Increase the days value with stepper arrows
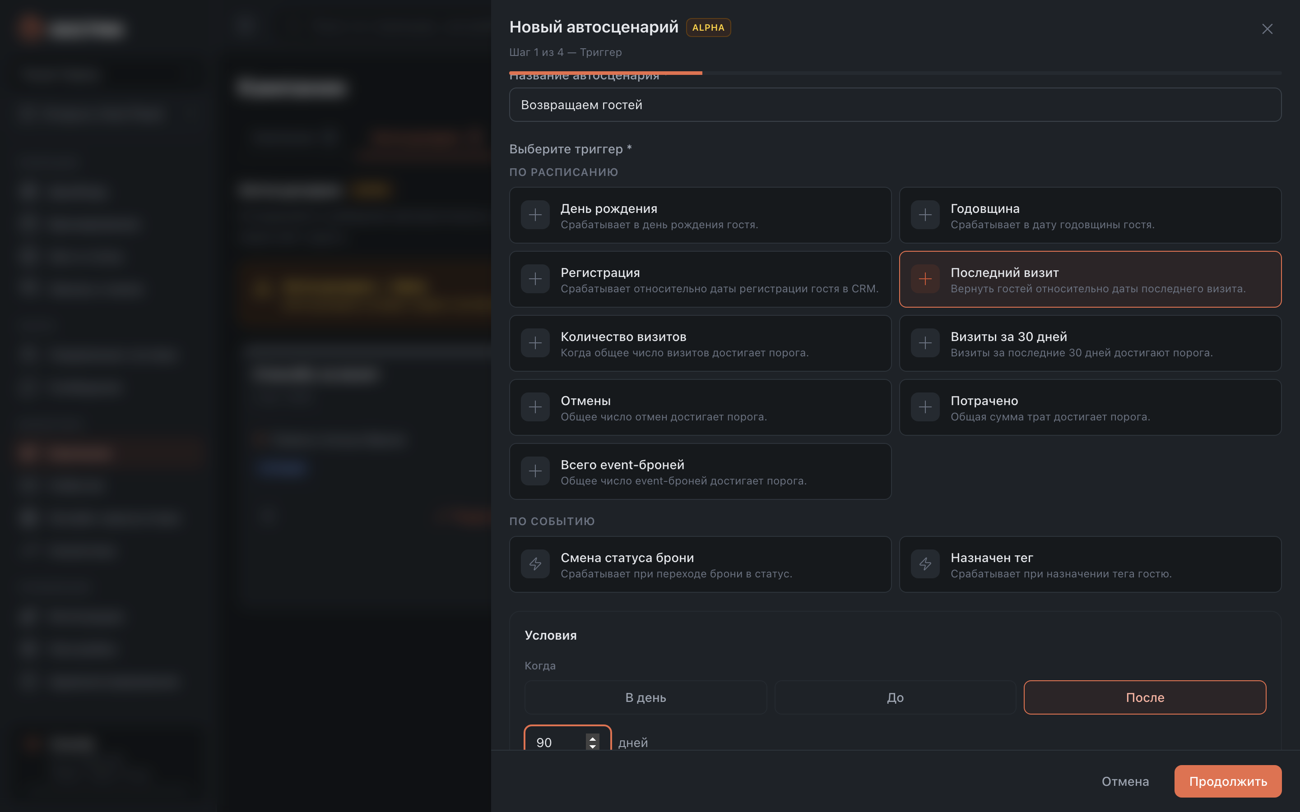 [x=593, y=738]
